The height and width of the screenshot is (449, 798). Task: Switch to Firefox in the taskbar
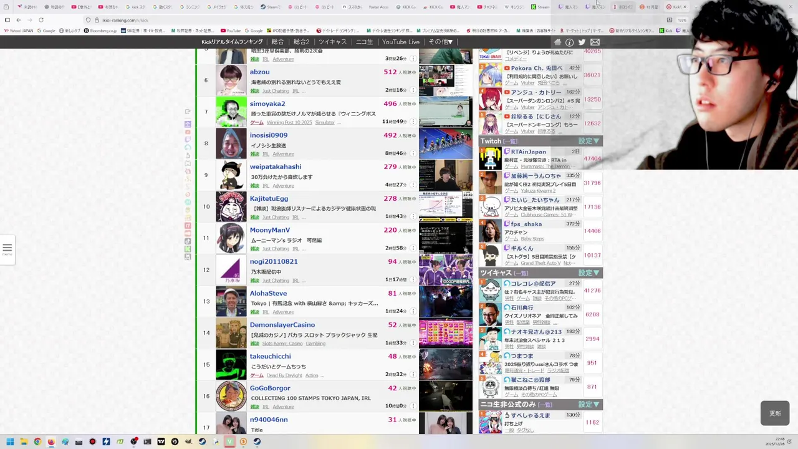(51, 442)
